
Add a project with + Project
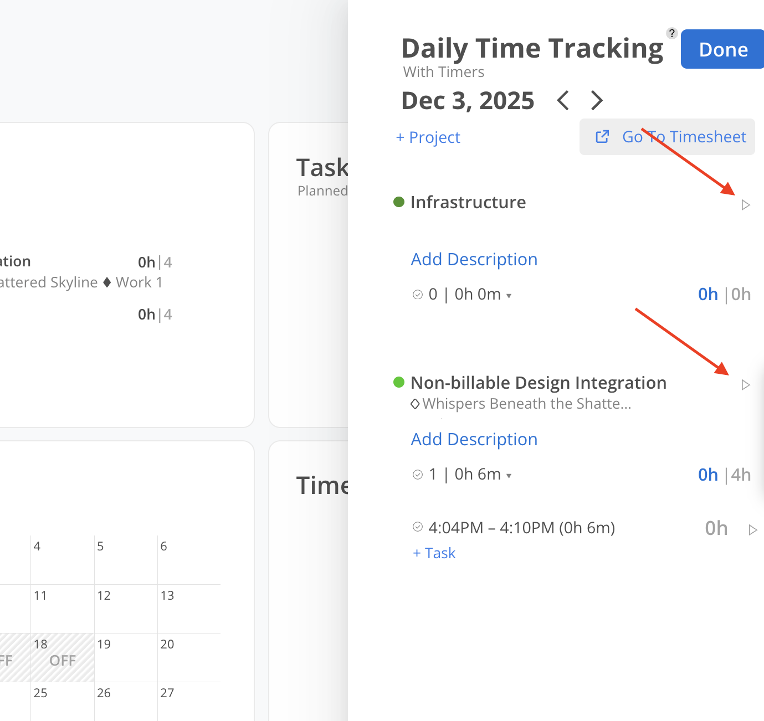pos(428,137)
